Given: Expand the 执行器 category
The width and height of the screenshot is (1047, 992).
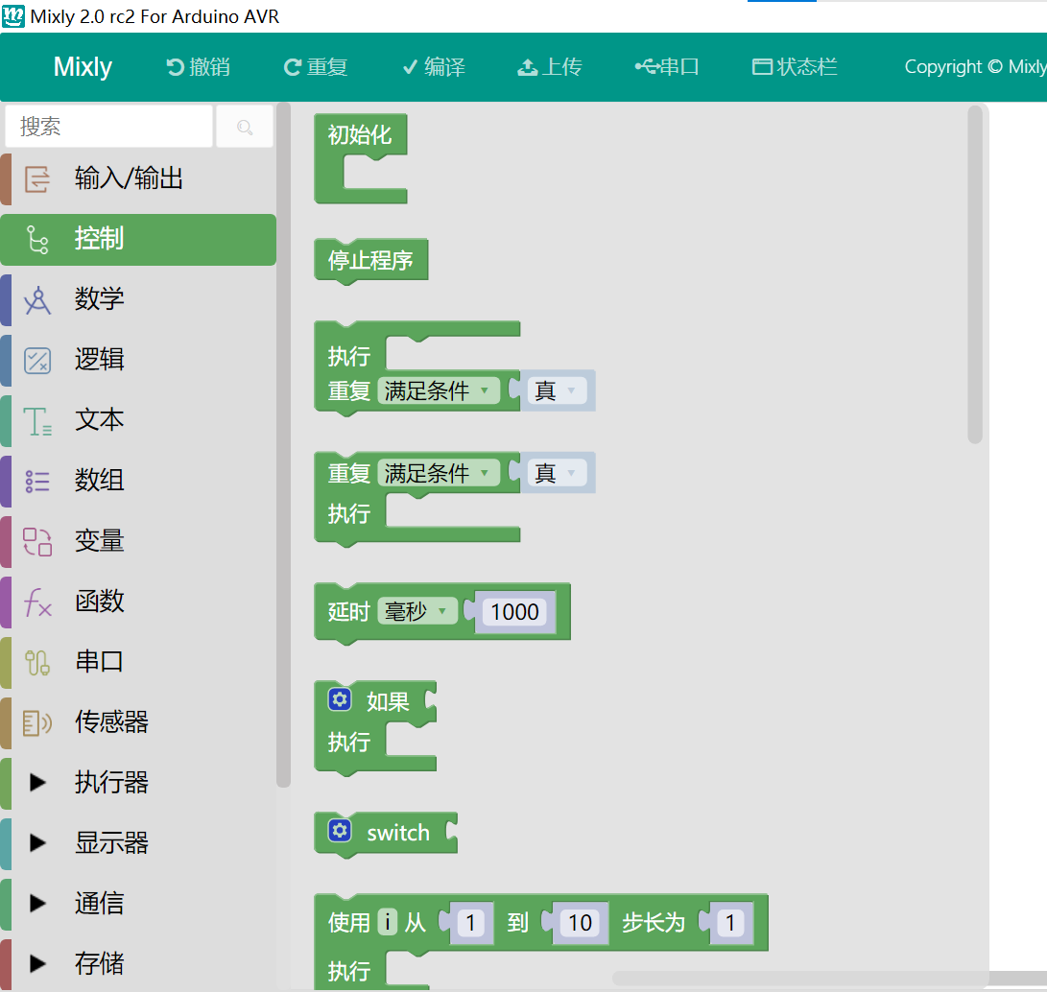Looking at the screenshot, I should [37, 783].
